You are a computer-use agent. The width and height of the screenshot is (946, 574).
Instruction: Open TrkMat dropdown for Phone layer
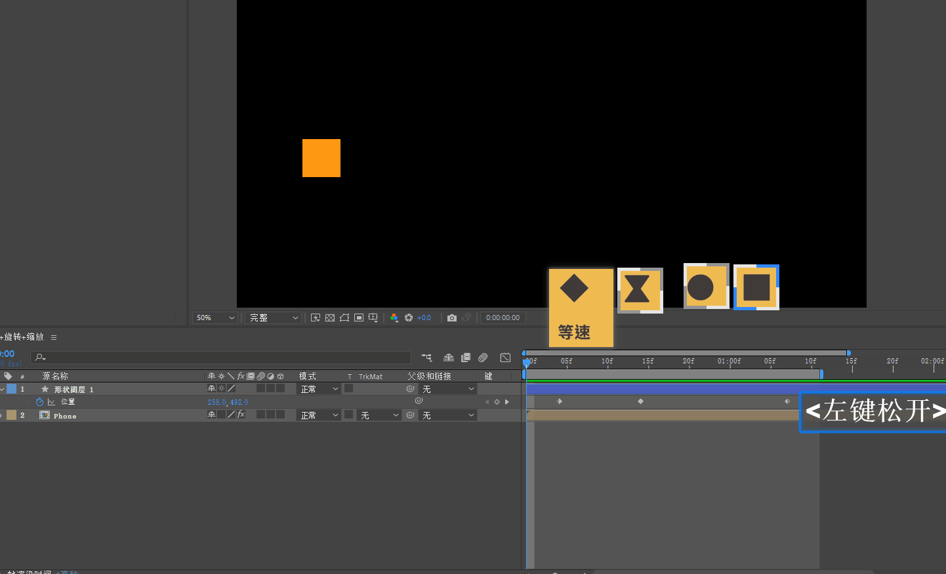[379, 415]
